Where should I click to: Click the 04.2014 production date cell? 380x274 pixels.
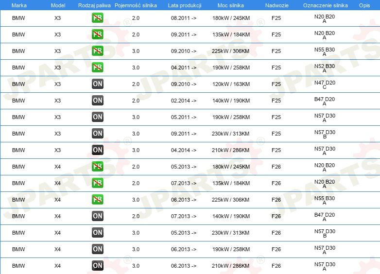pyautogui.click(x=184, y=150)
